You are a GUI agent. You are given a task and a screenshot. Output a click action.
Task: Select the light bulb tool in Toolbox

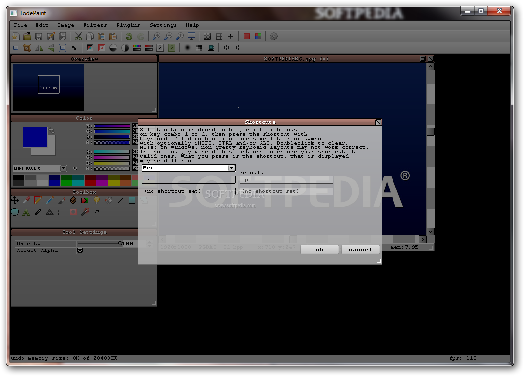click(97, 200)
